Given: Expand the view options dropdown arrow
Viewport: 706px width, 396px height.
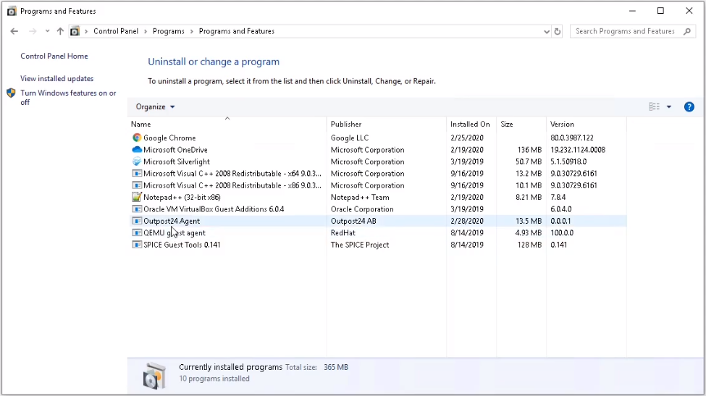Looking at the screenshot, I should (668, 107).
